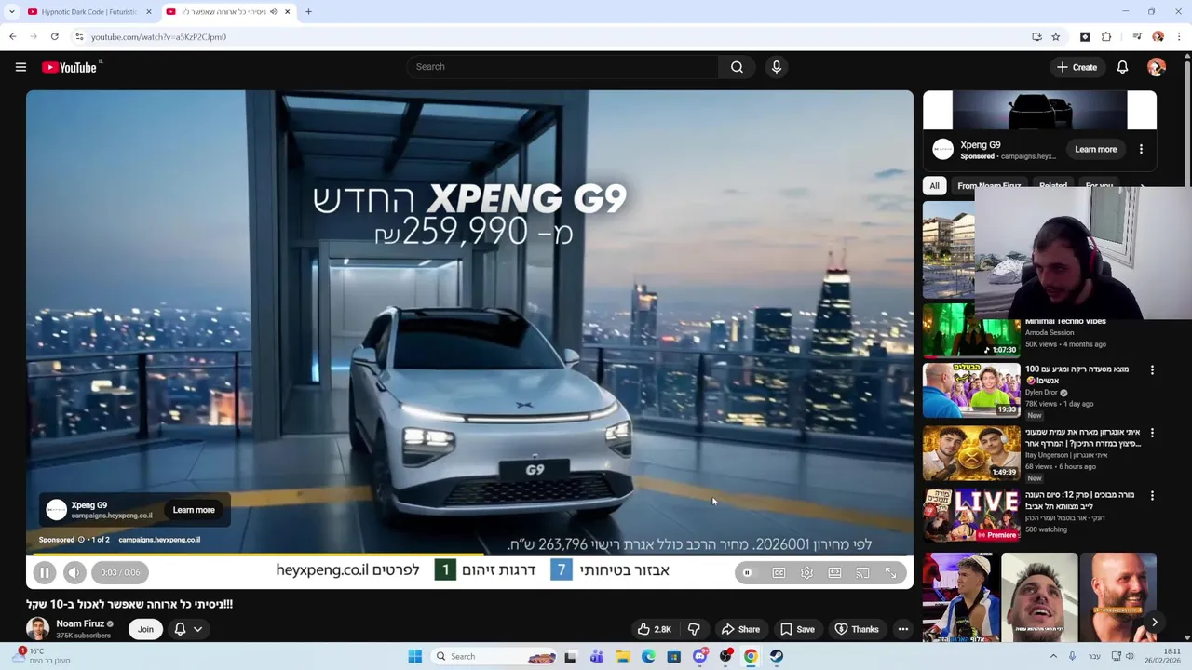1192x670 pixels.
Task: Click the address bar URL
Action: [x=158, y=37]
